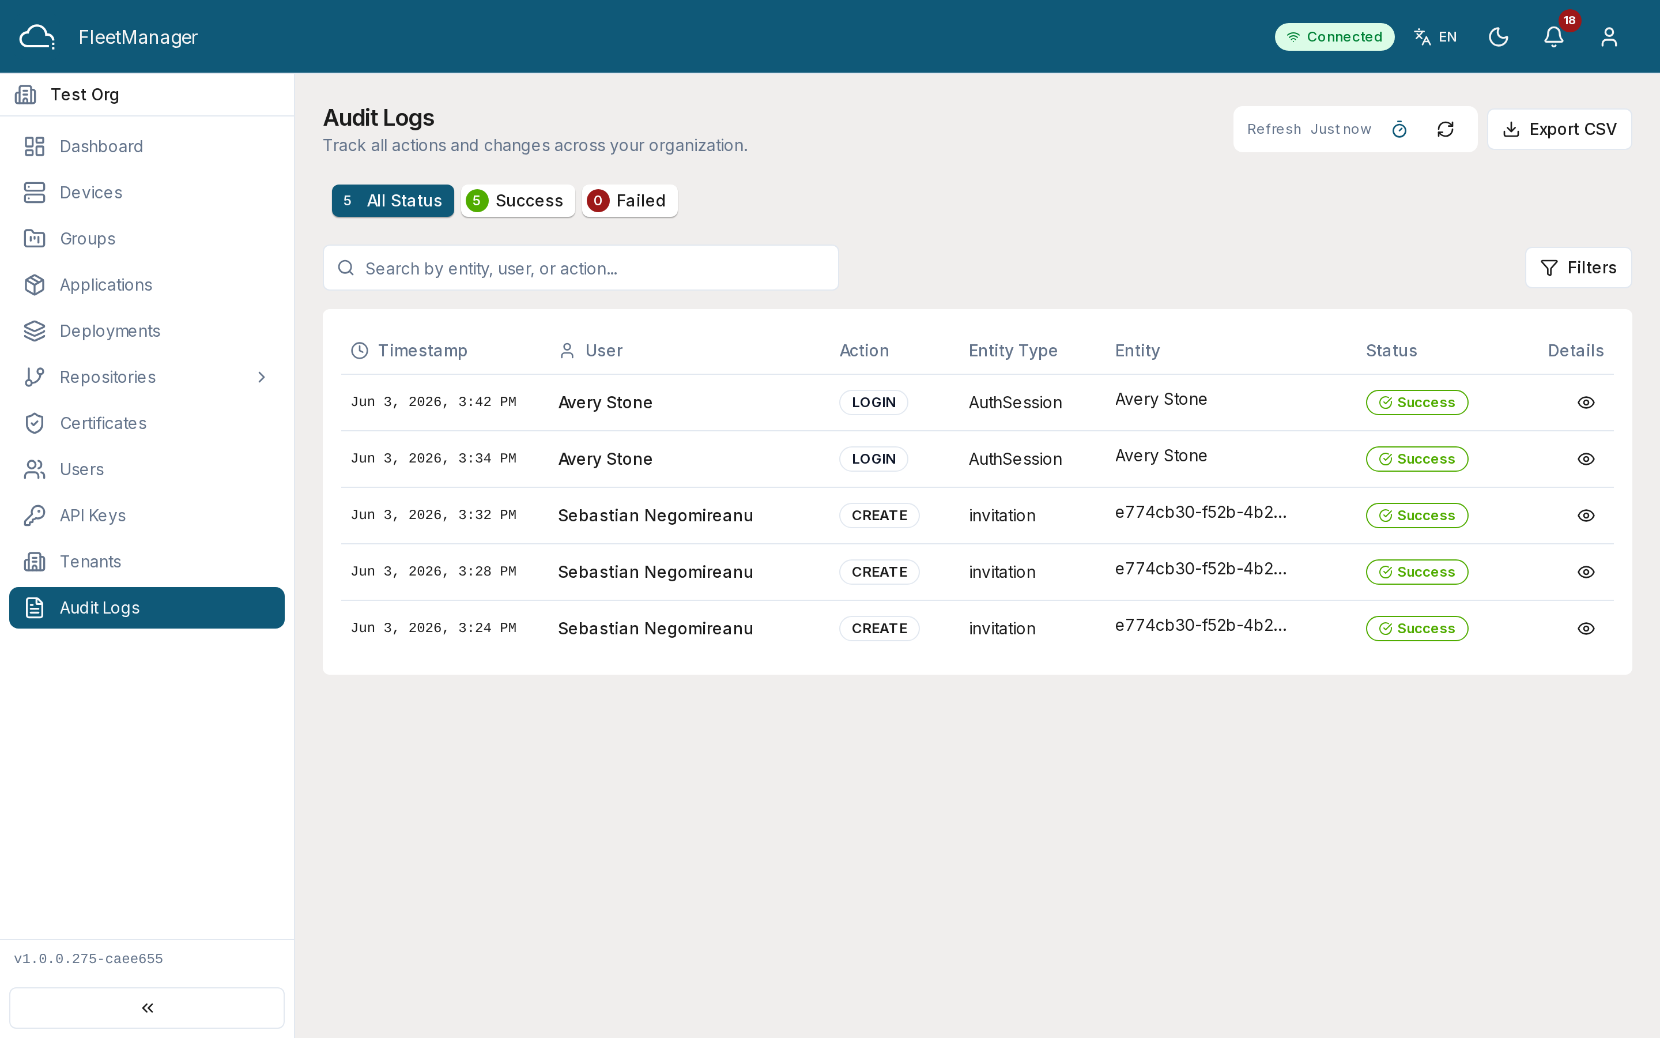This screenshot has width=1660, height=1038.
Task: Click the Connected status badge
Action: [1334, 37]
